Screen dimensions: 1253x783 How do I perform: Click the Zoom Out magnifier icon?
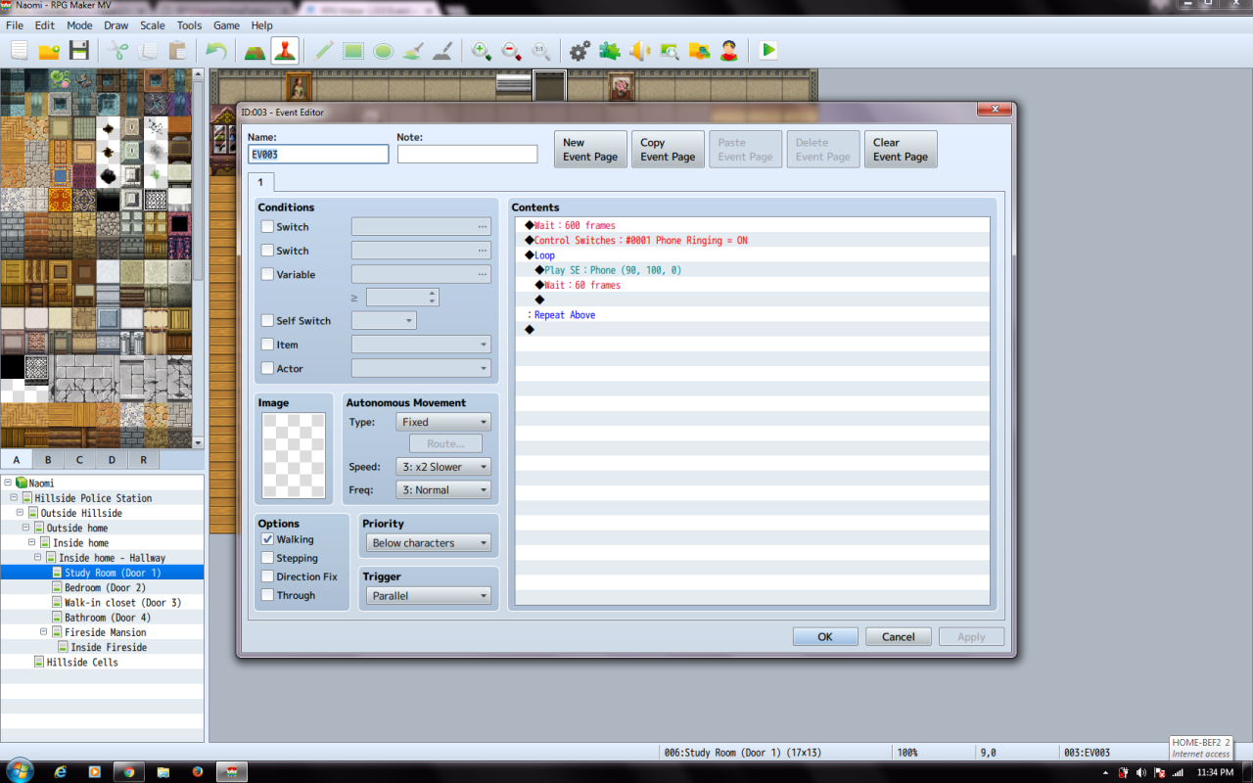point(511,51)
